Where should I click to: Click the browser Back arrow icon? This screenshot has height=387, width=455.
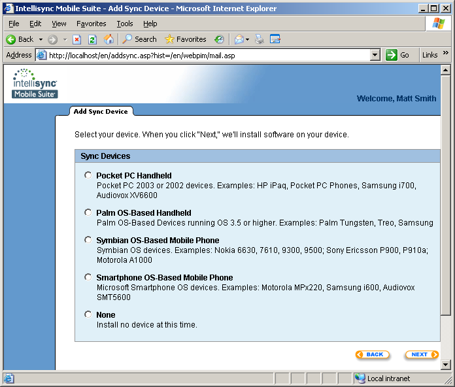click(11, 39)
